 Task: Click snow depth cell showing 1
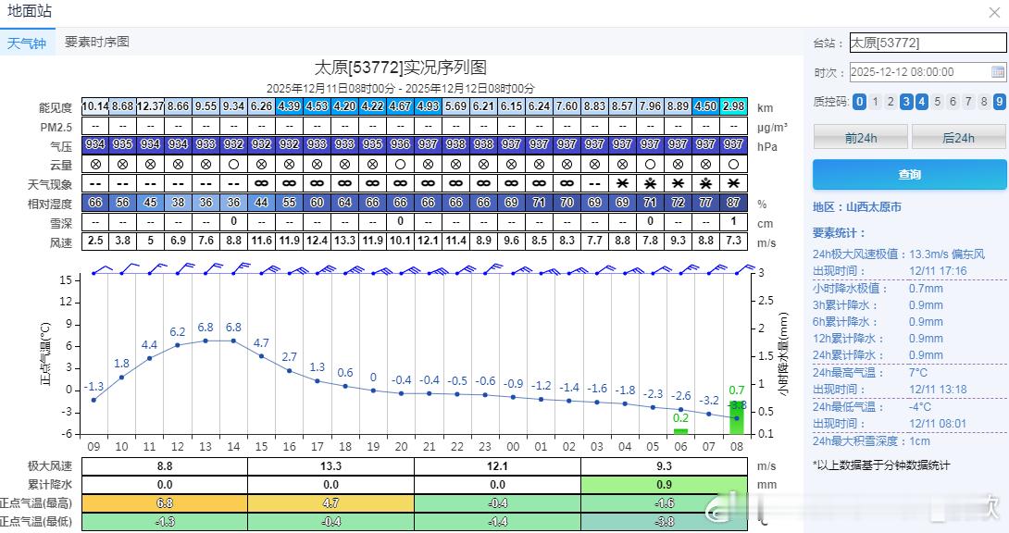click(x=733, y=221)
